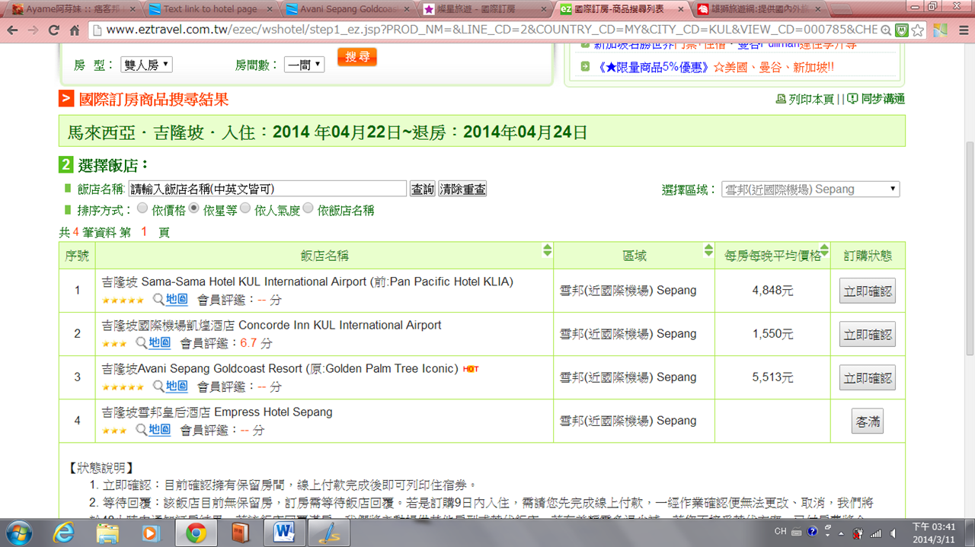The image size is (975, 547).
Task: Click the magnifier icon for Avani Sepang map
Action: [x=158, y=386]
